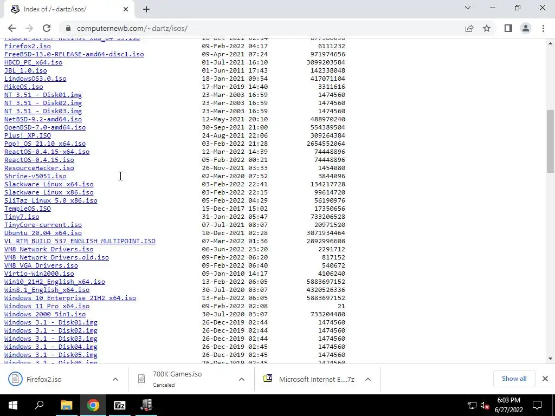Open Tiny7.iso link
This screenshot has width=555, height=416.
[x=22, y=217]
